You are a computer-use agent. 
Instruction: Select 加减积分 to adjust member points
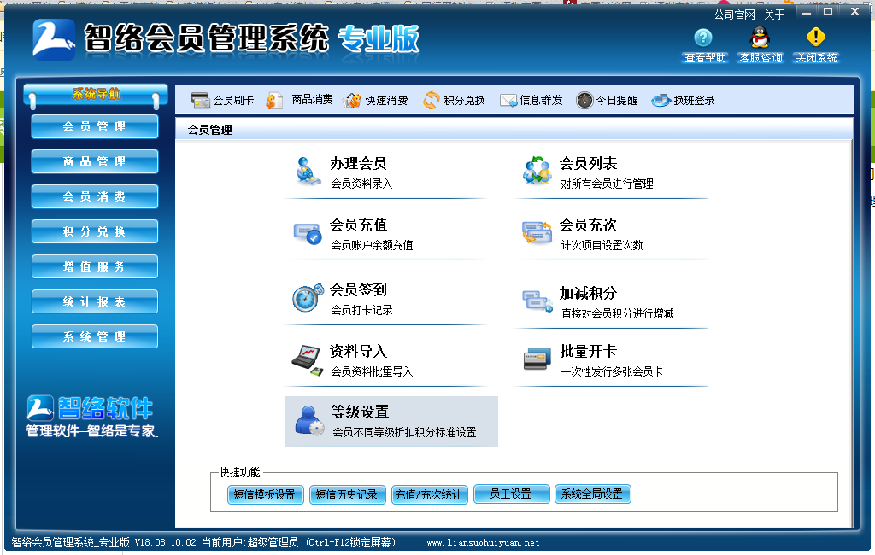point(590,295)
